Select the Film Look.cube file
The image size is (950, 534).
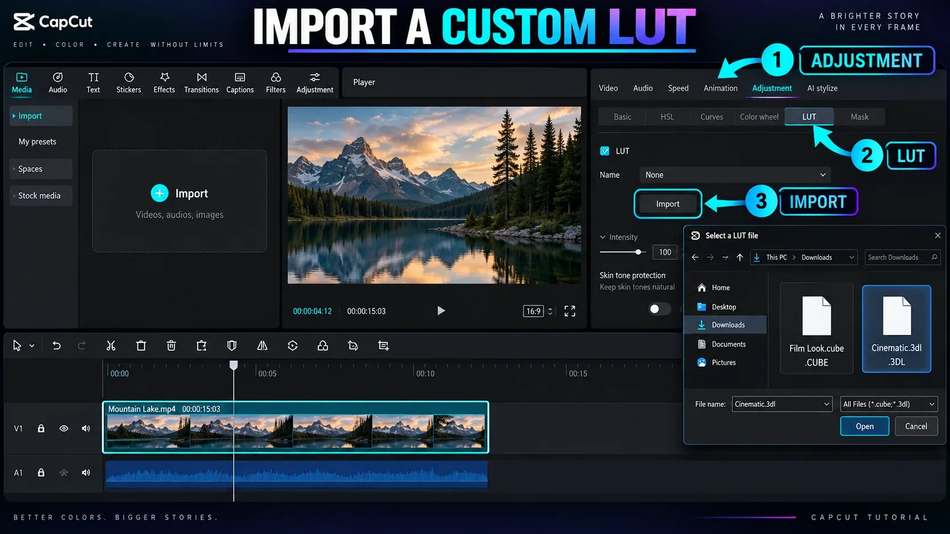[x=816, y=329]
